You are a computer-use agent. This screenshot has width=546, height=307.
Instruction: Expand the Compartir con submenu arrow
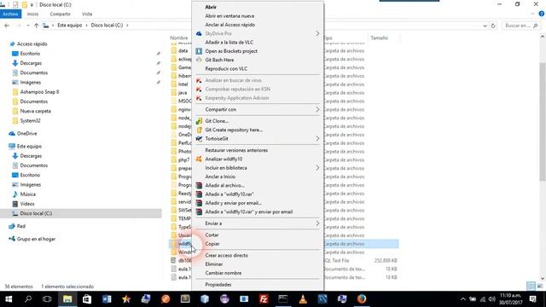pos(317,110)
